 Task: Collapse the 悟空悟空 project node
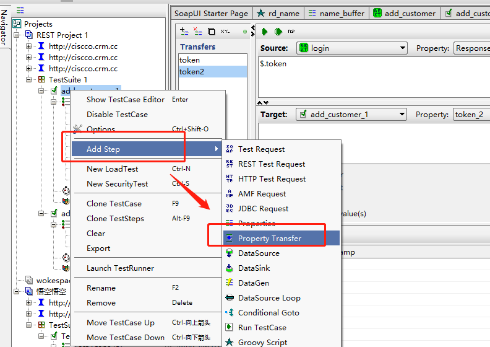pyautogui.click(x=17, y=292)
